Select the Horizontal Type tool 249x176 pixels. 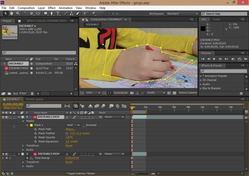(x=59, y=14)
